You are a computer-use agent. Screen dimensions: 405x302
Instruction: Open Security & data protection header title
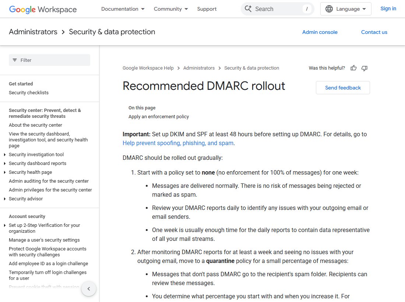click(112, 32)
